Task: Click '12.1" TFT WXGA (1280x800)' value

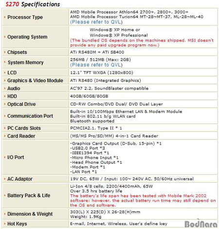Action: pyautogui.click(x=102, y=73)
